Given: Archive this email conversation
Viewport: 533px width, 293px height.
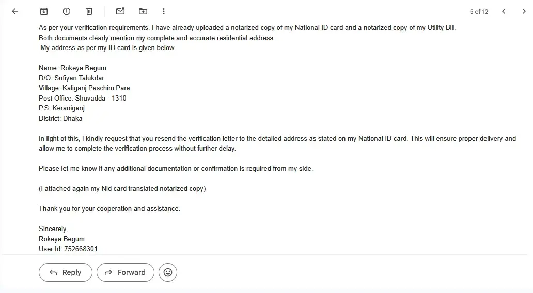Looking at the screenshot, I should pos(44,11).
